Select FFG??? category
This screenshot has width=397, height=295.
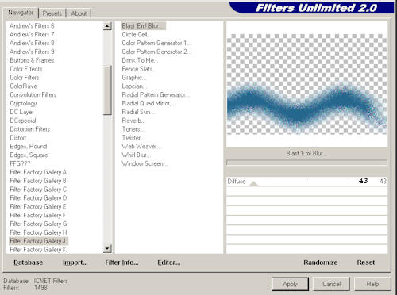pyautogui.click(x=20, y=163)
